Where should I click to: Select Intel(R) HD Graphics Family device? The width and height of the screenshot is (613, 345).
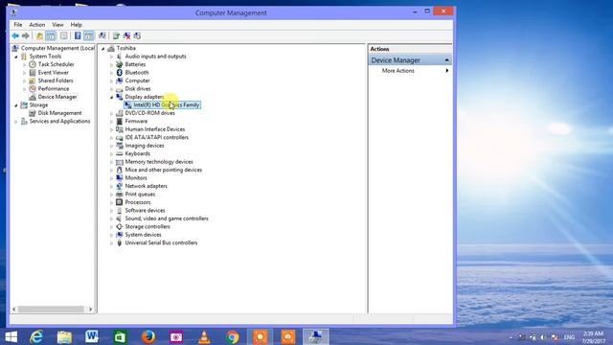(x=166, y=104)
